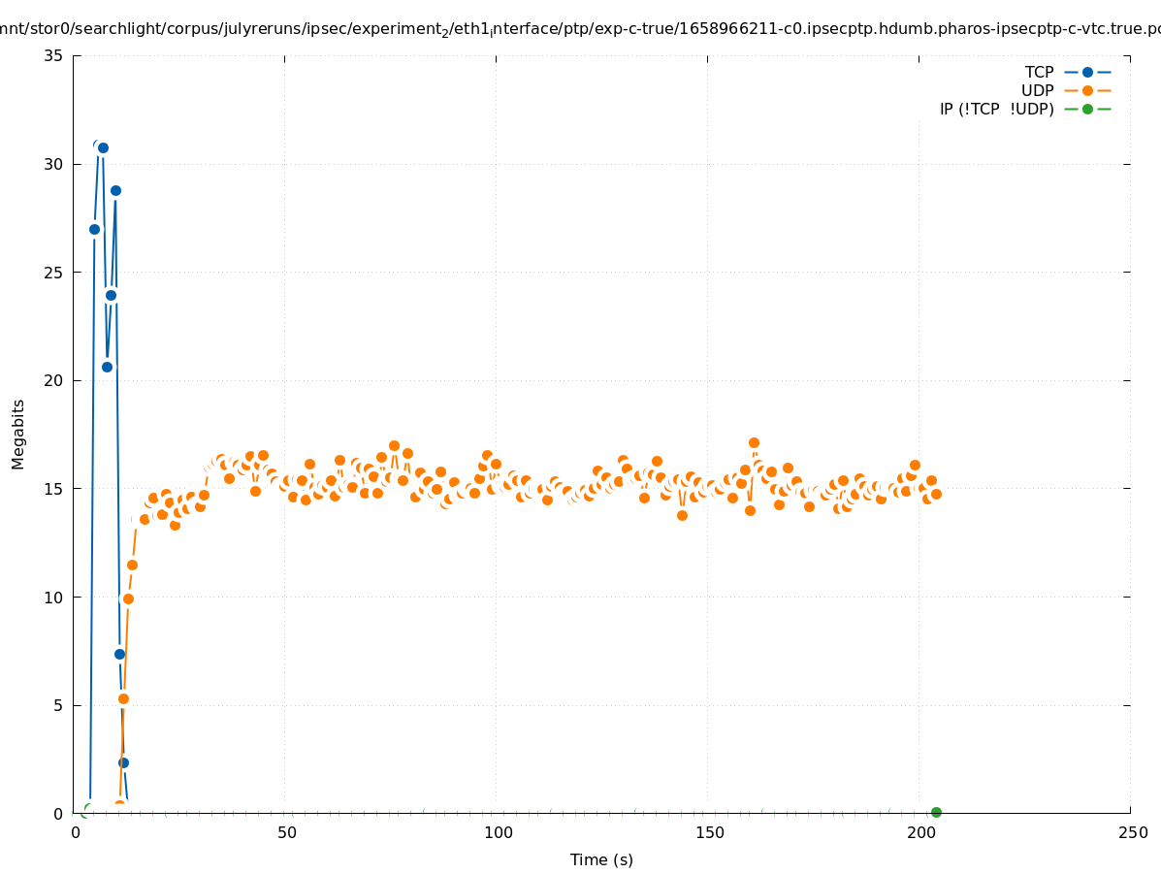This screenshot has width=1161, height=873.
Task: Click the highest UDP point near 160 seconds
Action: point(754,442)
